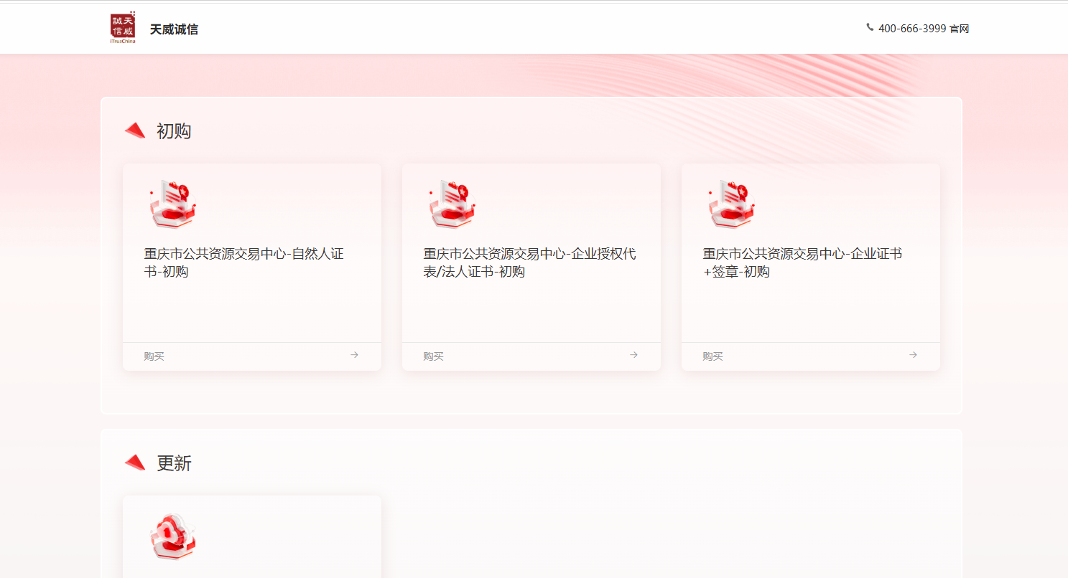1068x578 pixels.
Task: Open the 企业授权代表/法人证书-初购 card title
Action: [529, 262]
